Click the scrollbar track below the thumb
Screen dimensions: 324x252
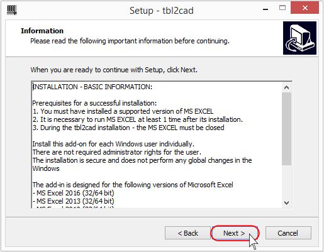(x=286, y=182)
